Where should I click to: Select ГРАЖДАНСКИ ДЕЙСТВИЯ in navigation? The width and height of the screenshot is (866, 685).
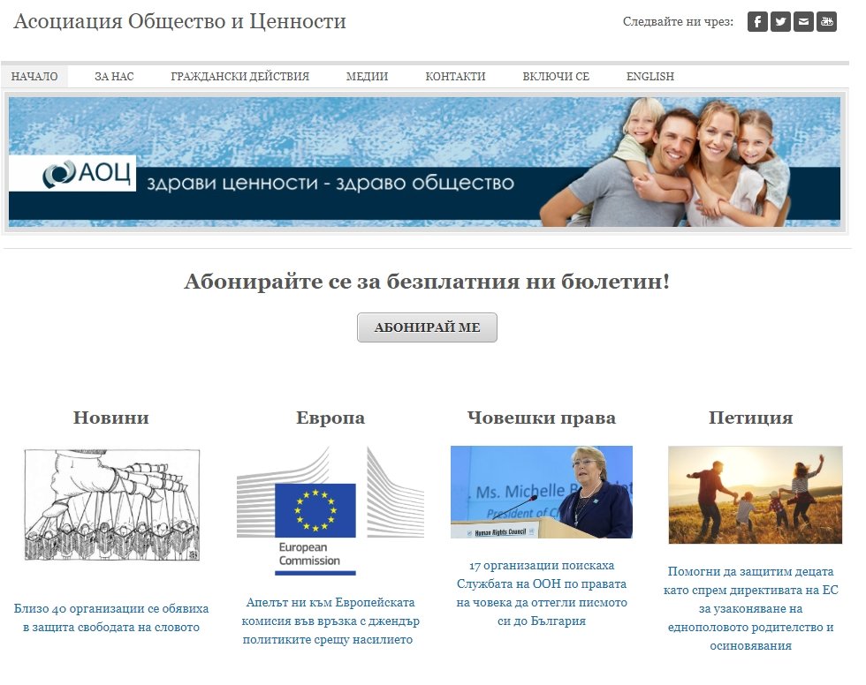[239, 77]
